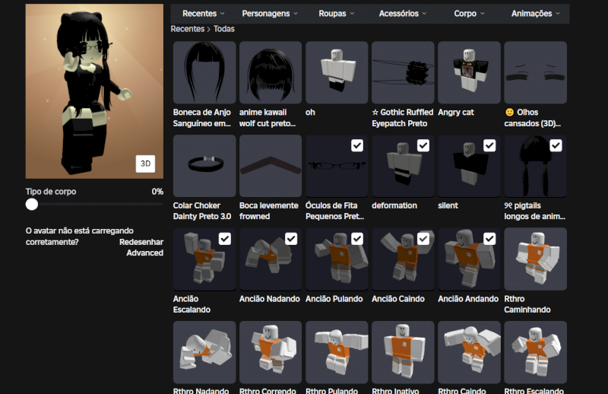
Task: Uncheck the deformation item checkbox
Action: (x=423, y=145)
